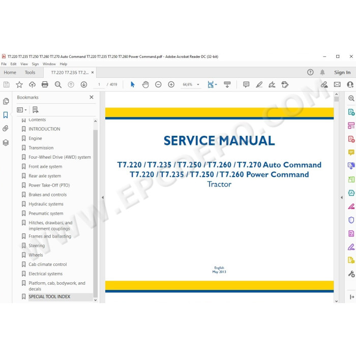Click bookmarks scroll up arrow

96,121
